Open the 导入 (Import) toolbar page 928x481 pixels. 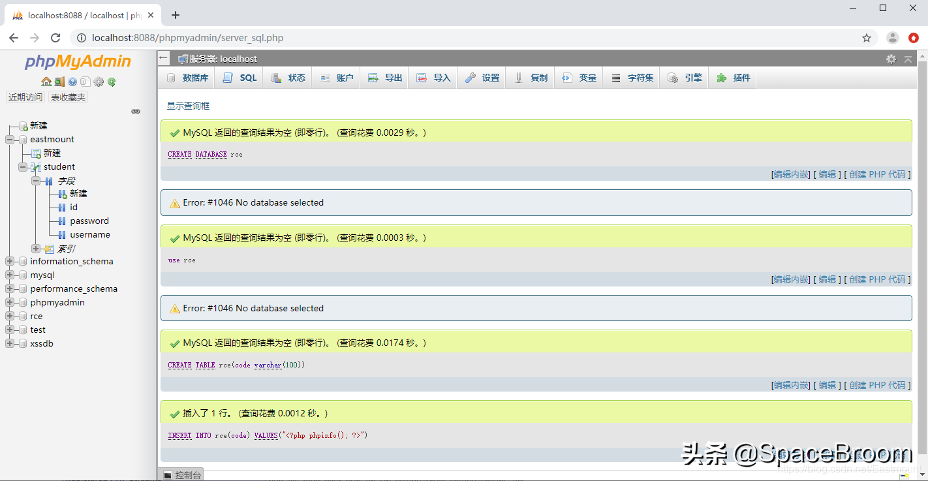point(433,77)
